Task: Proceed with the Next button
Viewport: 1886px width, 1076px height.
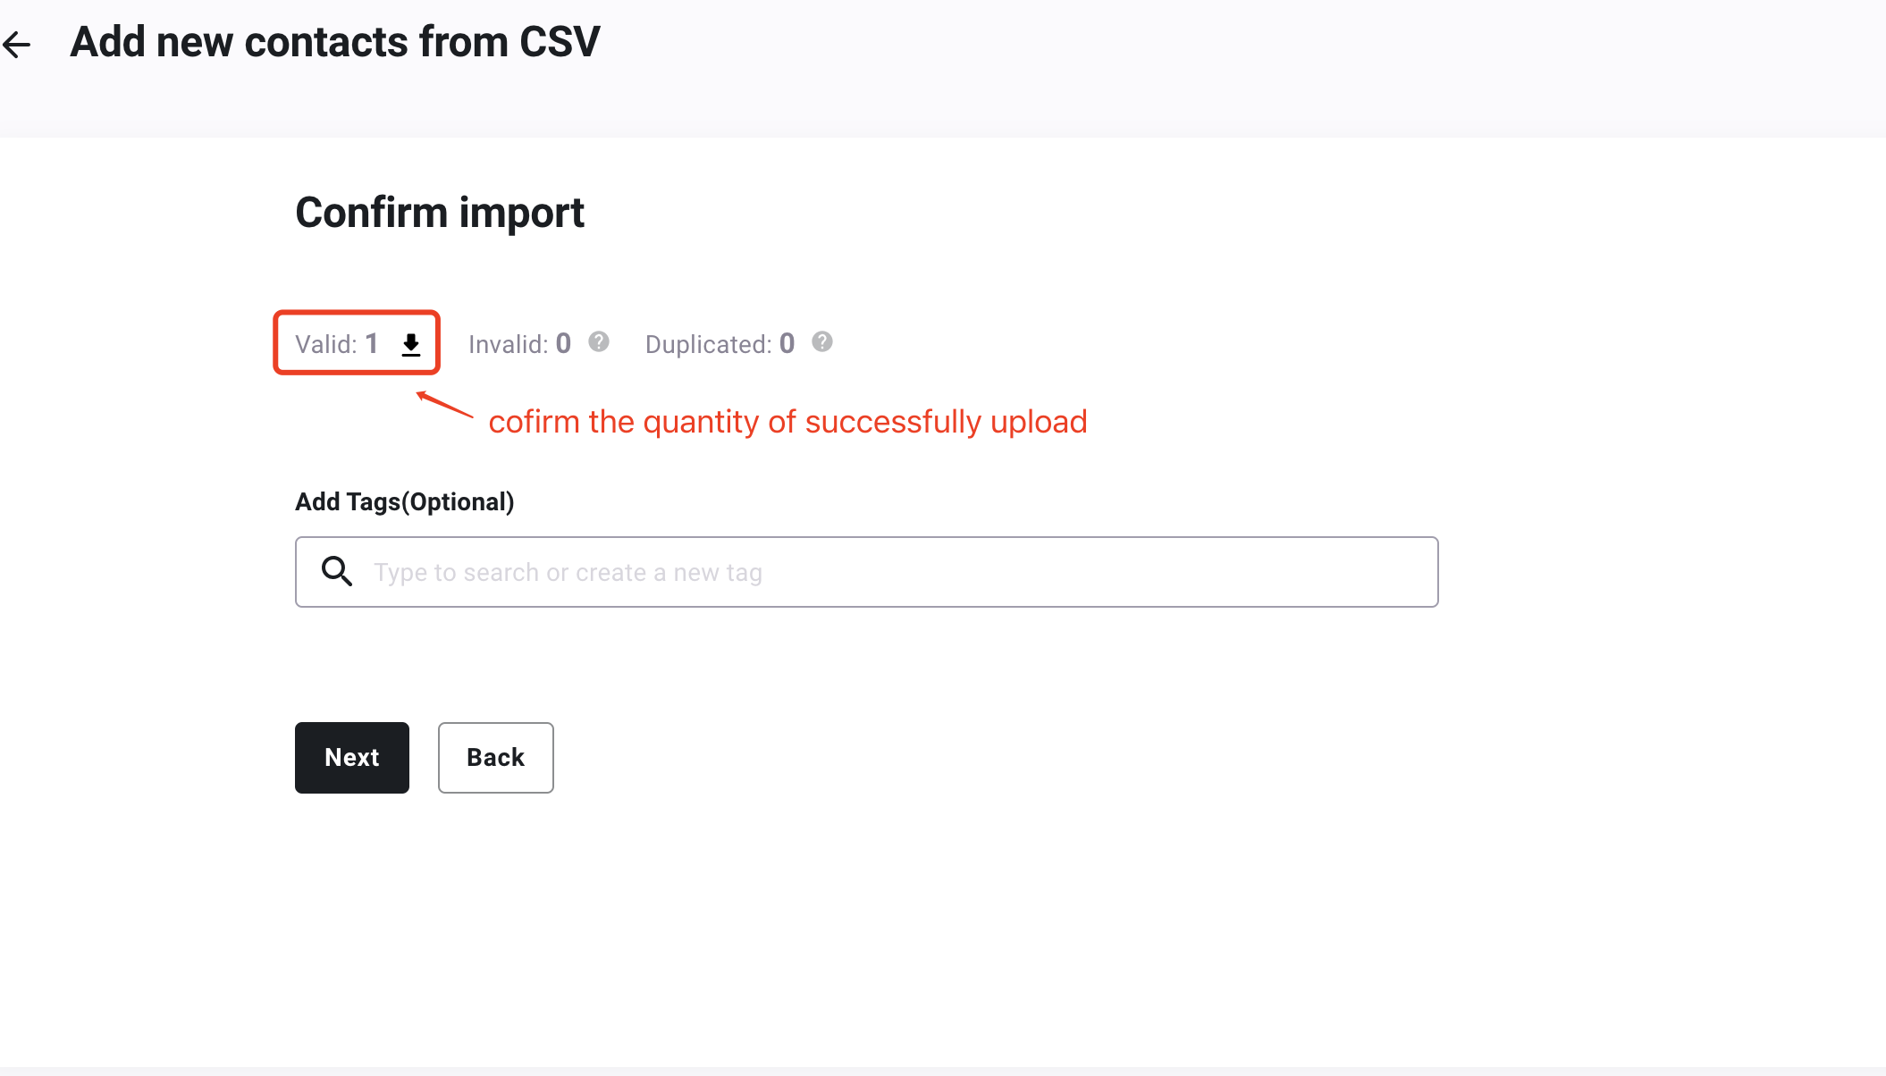Action: tap(352, 758)
